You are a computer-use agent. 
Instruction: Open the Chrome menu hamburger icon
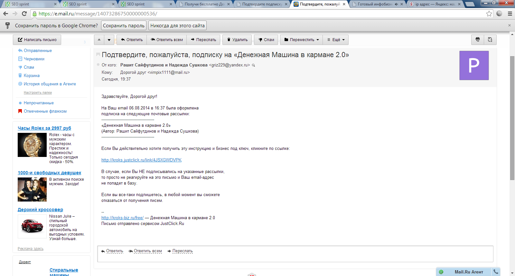510,13
